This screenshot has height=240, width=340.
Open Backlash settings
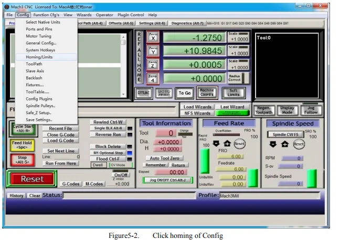click(x=46, y=78)
